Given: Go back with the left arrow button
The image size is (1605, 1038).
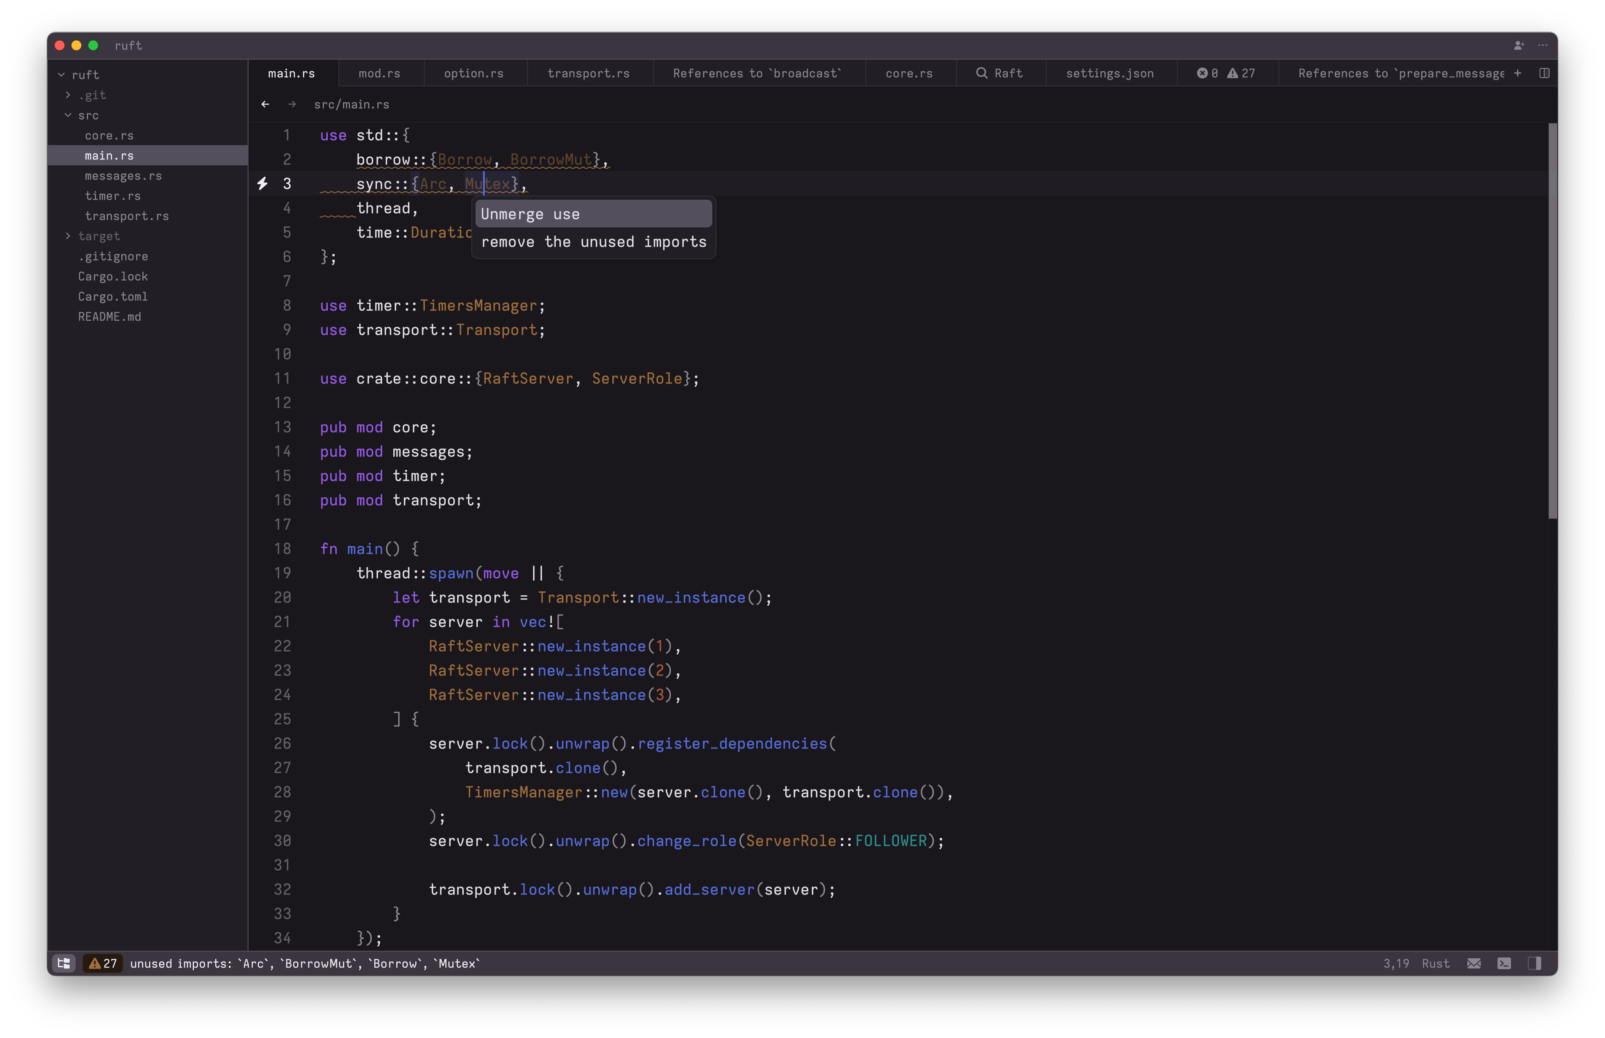Looking at the screenshot, I should [265, 104].
